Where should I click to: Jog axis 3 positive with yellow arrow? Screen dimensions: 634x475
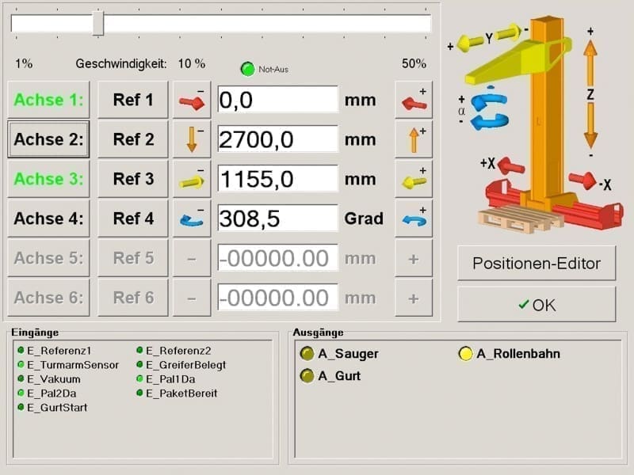tap(413, 180)
